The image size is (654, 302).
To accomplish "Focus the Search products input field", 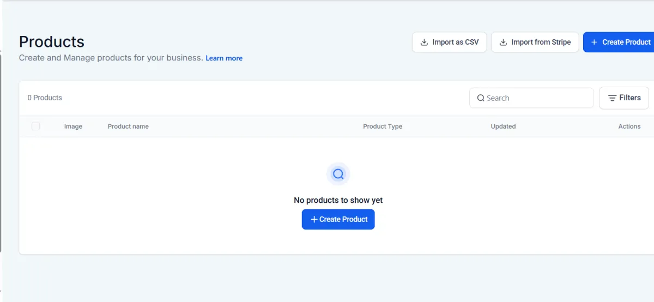I will click(537, 98).
